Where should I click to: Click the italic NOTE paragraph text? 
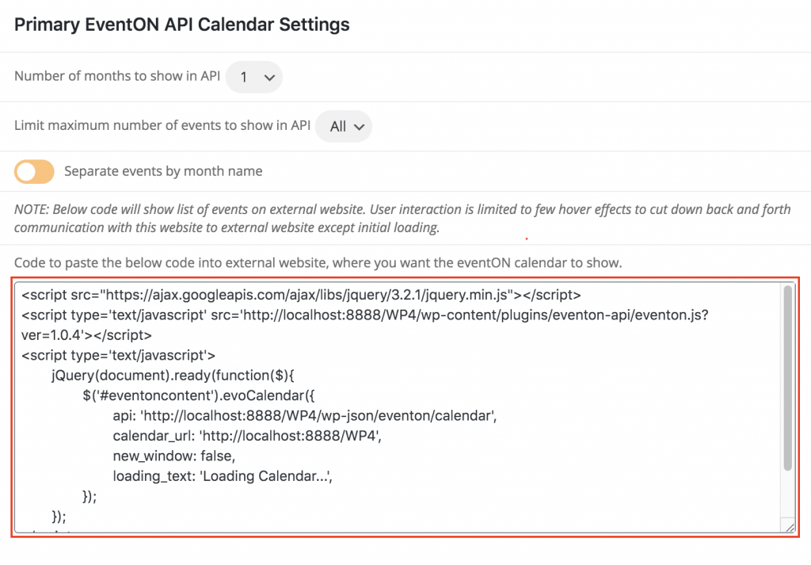(x=402, y=219)
